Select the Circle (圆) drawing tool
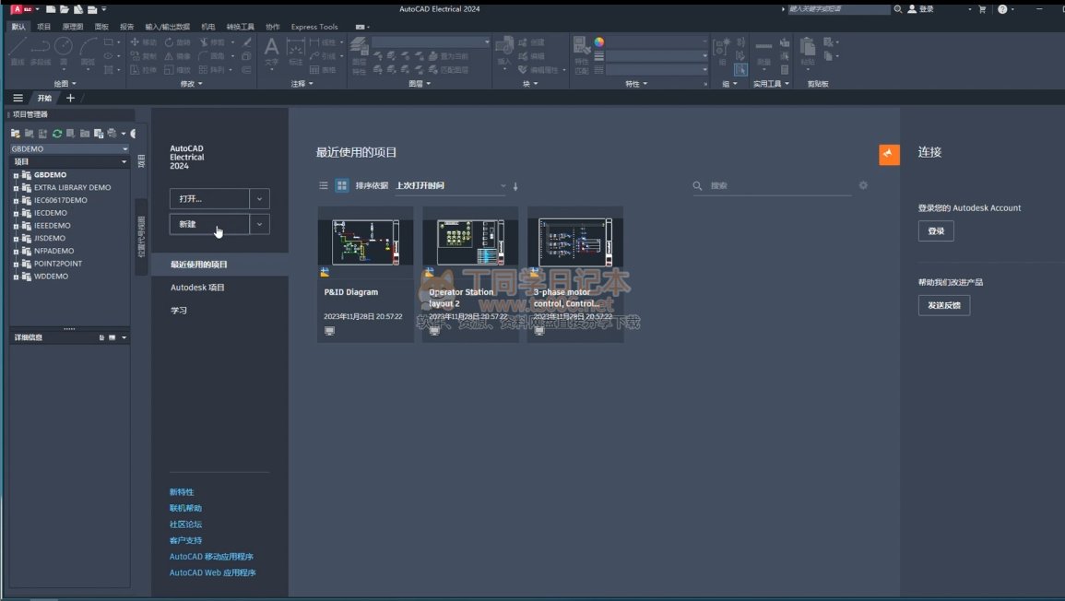The width and height of the screenshot is (1065, 601). (x=64, y=47)
